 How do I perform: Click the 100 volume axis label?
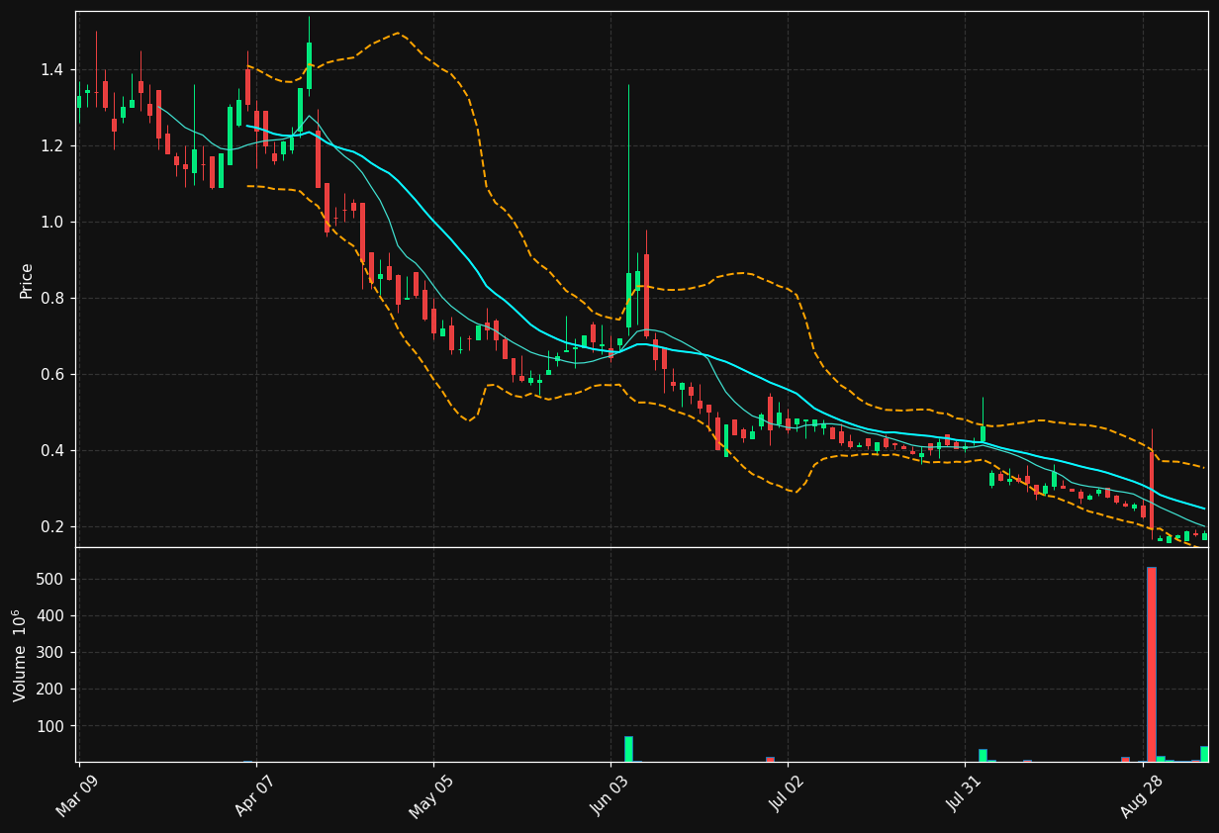click(50, 725)
